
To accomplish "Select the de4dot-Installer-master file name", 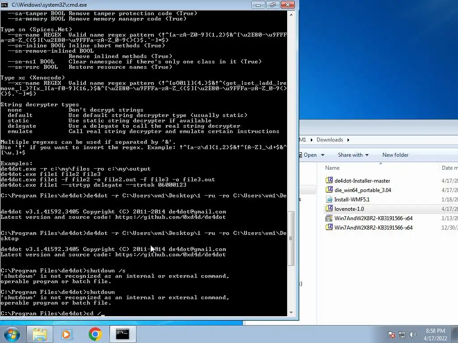I will click(362, 181).
